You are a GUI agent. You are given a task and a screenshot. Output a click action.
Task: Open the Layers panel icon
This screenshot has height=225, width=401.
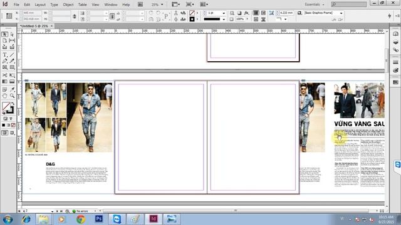coord(395,42)
